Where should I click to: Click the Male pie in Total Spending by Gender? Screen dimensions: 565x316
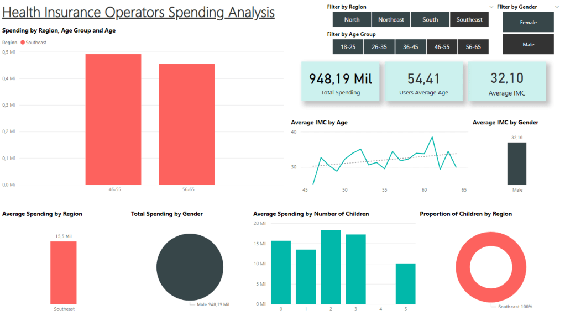(x=190, y=267)
